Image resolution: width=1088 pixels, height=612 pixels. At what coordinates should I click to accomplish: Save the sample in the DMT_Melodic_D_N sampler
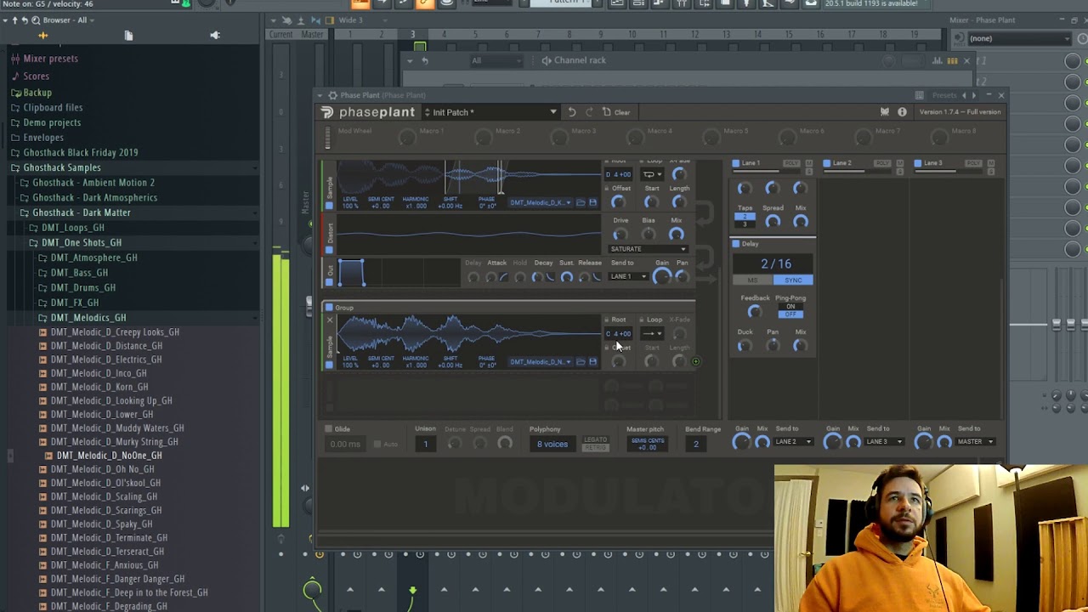[592, 362]
